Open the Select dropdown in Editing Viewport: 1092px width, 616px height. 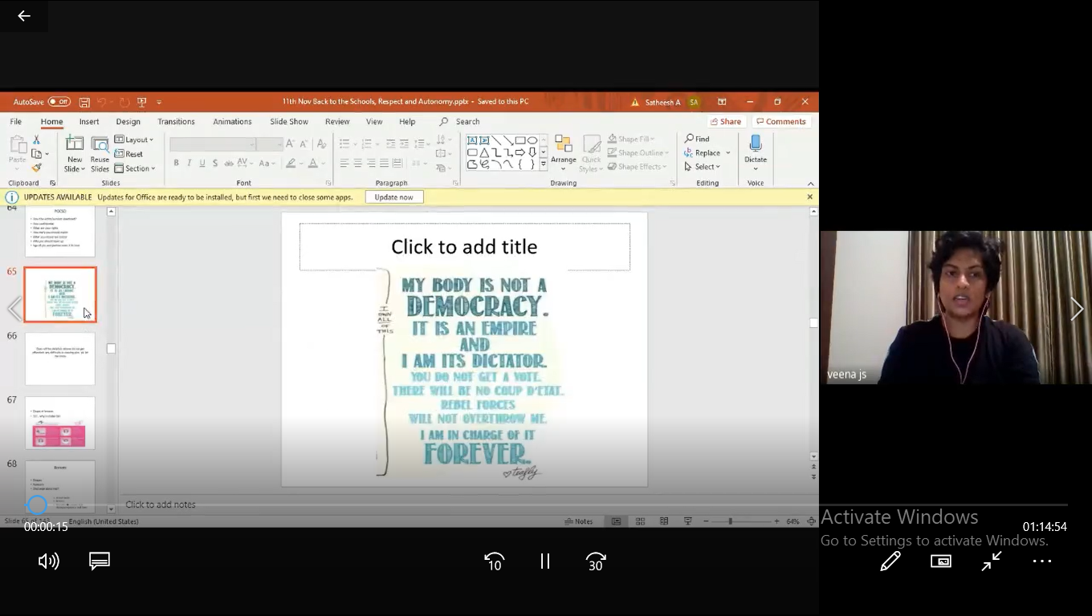coord(703,167)
